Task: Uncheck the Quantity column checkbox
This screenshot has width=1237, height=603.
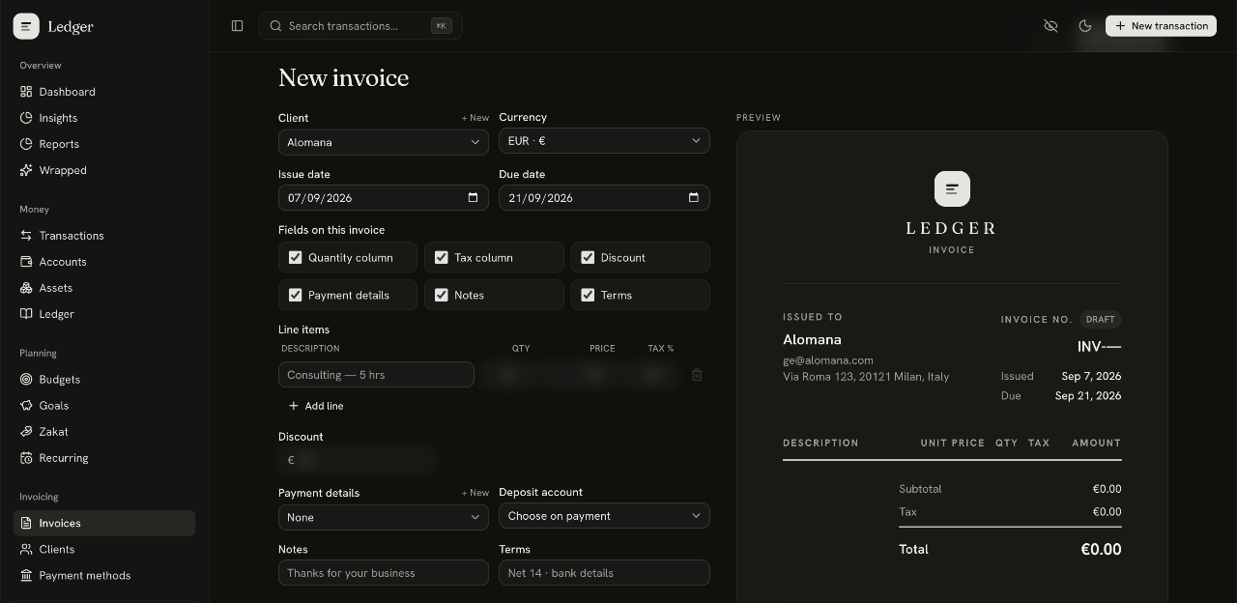Action: pos(296,258)
